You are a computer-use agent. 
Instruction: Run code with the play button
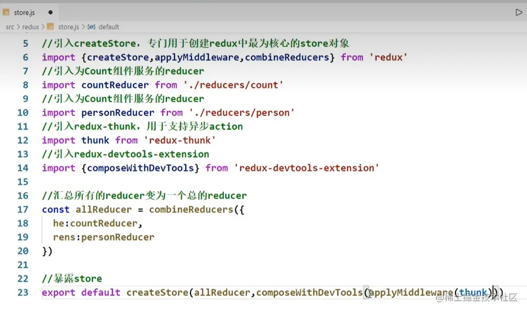(x=519, y=12)
